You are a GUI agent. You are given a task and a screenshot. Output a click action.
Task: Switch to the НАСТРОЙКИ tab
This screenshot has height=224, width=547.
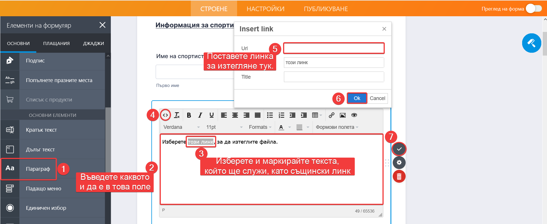pyautogui.click(x=265, y=9)
